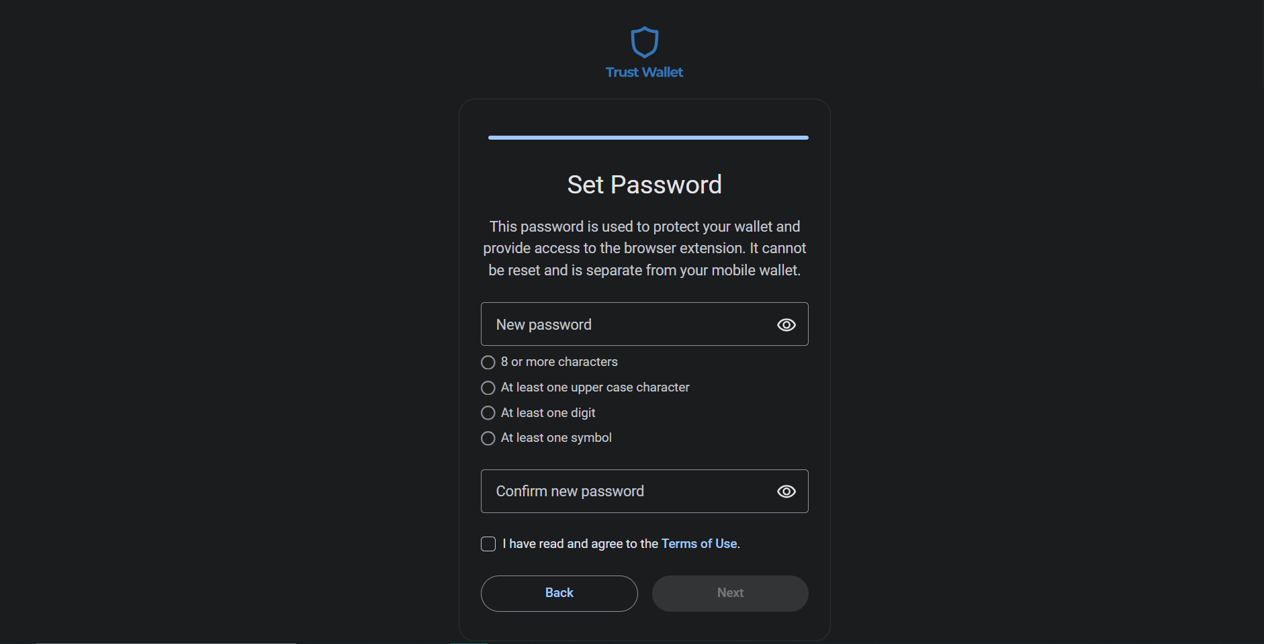This screenshot has height=644, width=1264.
Task: Click the Next button
Action: pos(730,594)
